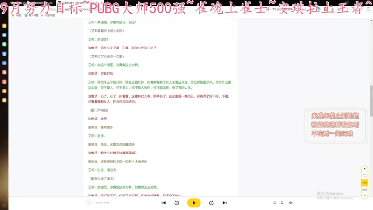Click the heart favorite icon in the floating pill

pos(365,176)
